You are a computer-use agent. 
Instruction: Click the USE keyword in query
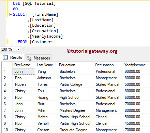[17, 3]
